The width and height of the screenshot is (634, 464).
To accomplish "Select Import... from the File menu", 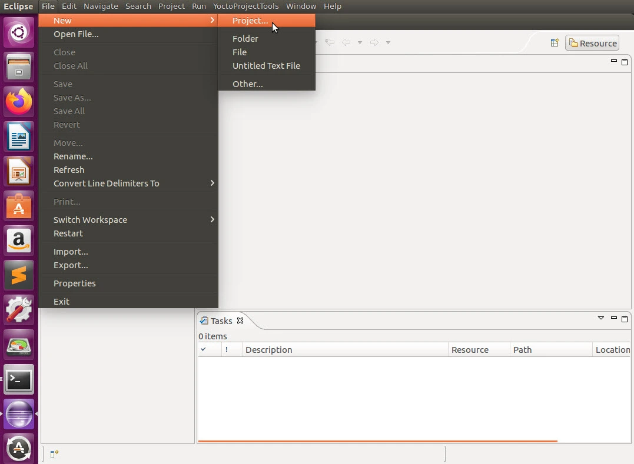I will [x=71, y=252].
